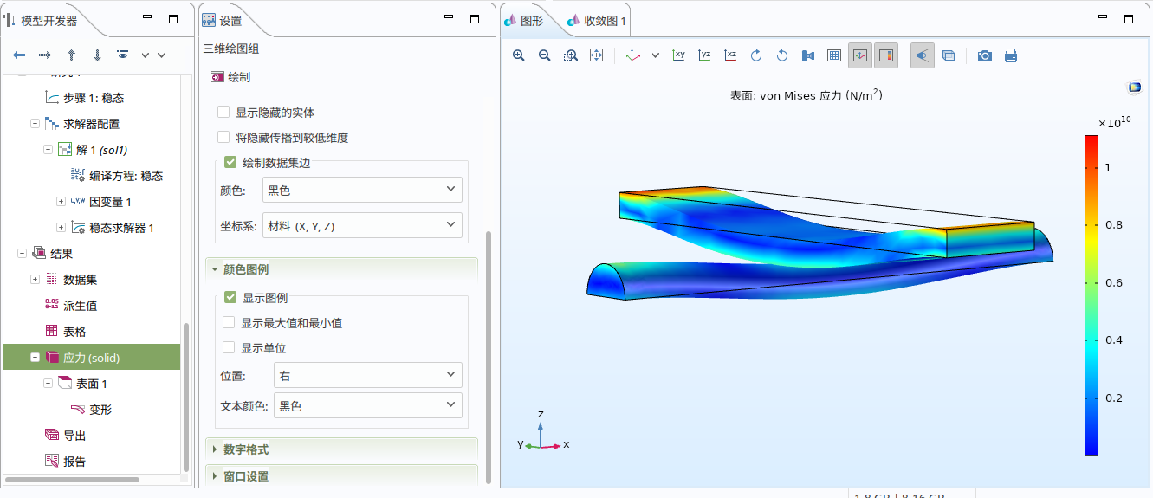Screen dimensions: 1153x498
Task: Switch to XY plane view
Action: pyautogui.click(x=679, y=55)
